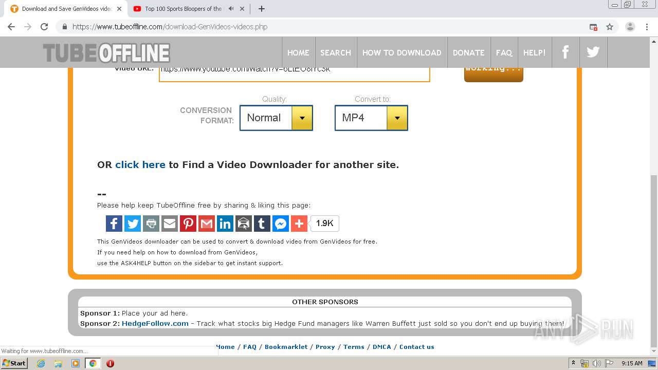Image resolution: width=658 pixels, height=370 pixels.
Task: Open the HedgeFollow.com sponsor link
Action: click(x=155, y=323)
